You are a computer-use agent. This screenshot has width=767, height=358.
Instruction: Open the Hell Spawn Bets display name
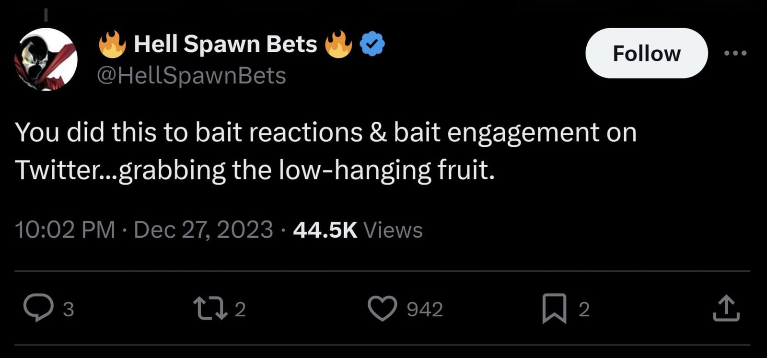pyautogui.click(x=225, y=44)
